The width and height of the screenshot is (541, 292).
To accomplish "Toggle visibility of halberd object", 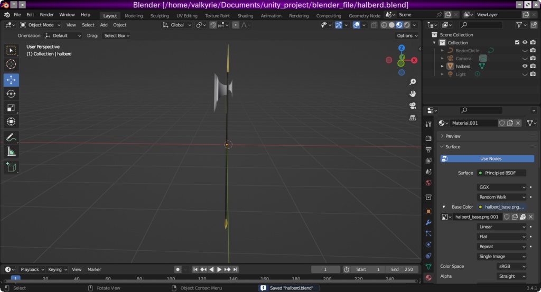I will tap(525, 66).
